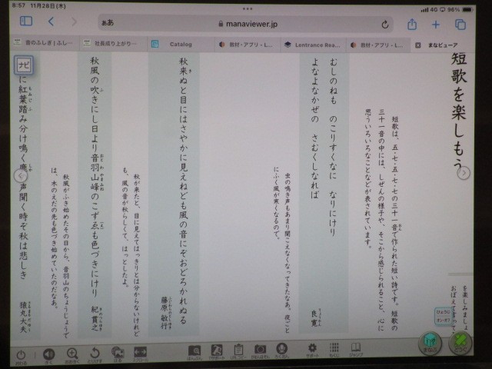Screen dimensions: 492x369
Task: Switch to the second 教材・アプリ tab
Action: 378,45
